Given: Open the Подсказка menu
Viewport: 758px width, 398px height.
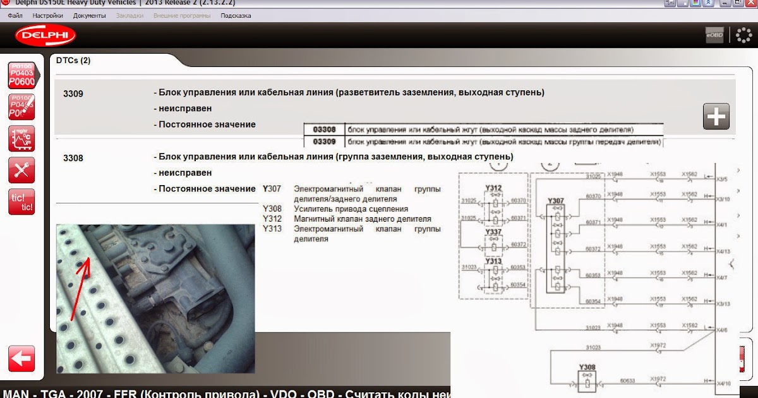Looking at the screenshot, I should pos(236,15).
